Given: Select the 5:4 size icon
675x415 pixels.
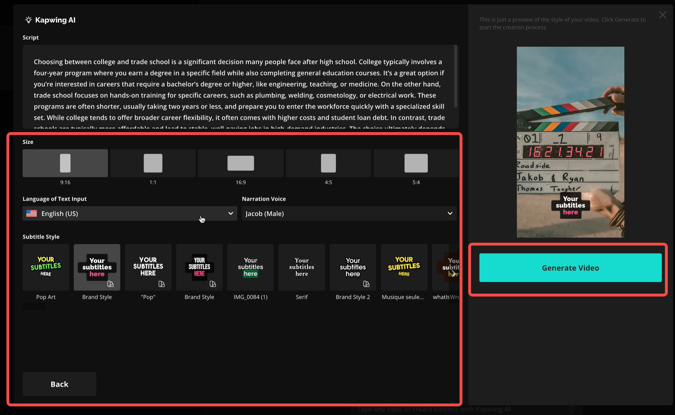Looking at the screenshot, I should [415, 163].
